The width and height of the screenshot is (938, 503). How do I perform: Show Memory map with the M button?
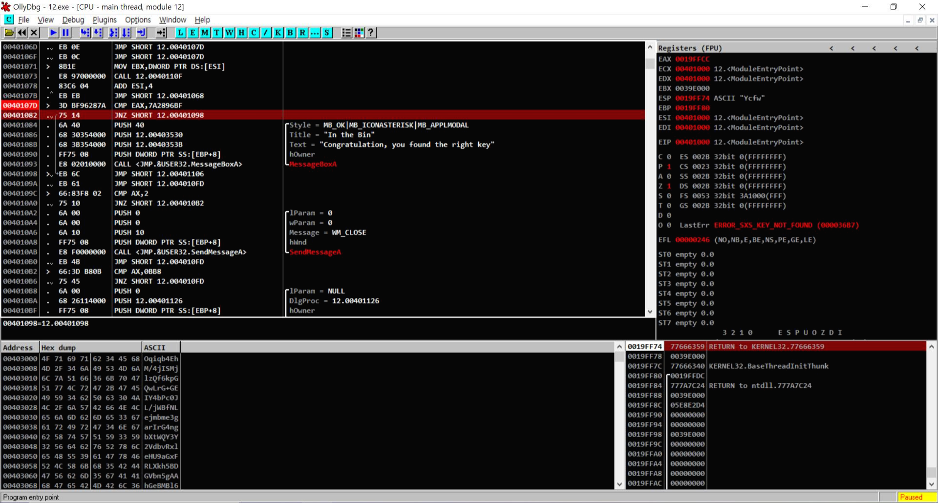[x=205, y=33]
